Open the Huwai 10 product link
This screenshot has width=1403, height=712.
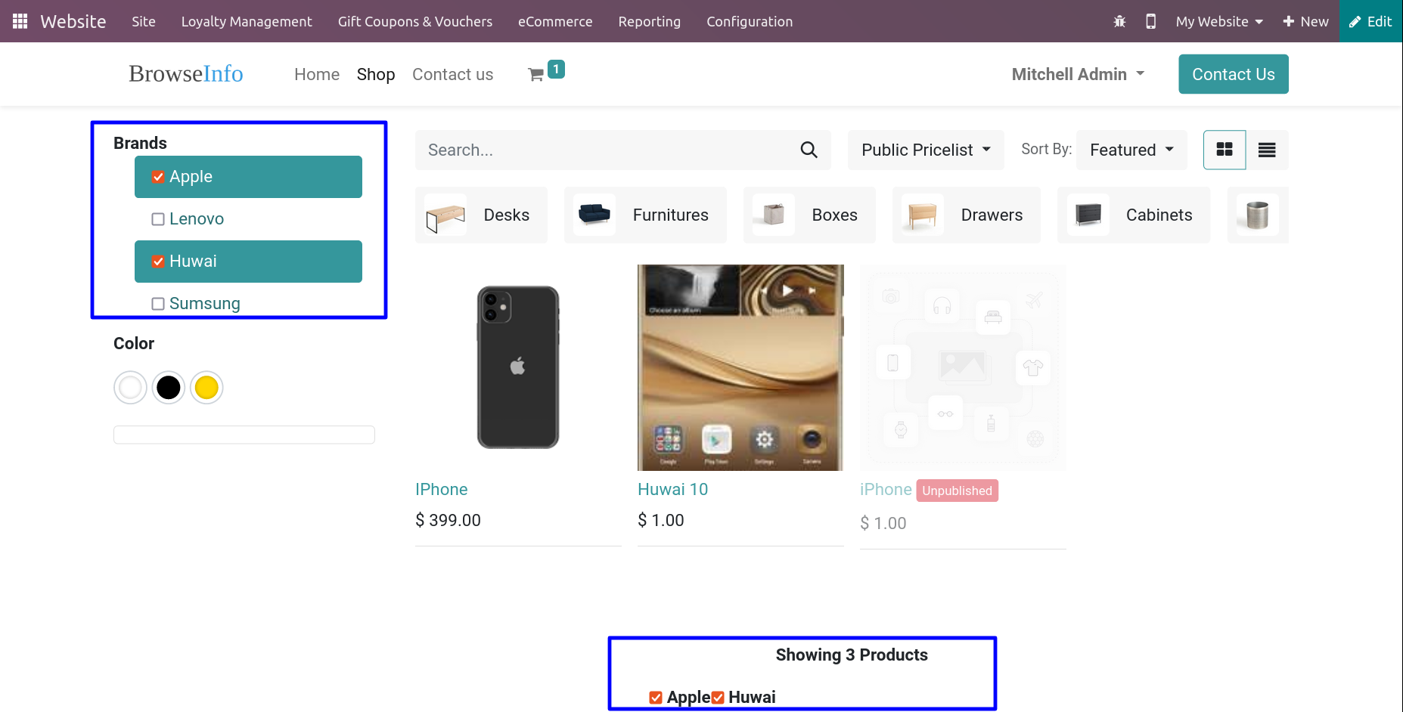[673, 489]
